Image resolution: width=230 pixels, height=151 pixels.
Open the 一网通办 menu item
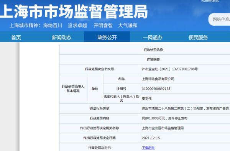tap(153, 38)
